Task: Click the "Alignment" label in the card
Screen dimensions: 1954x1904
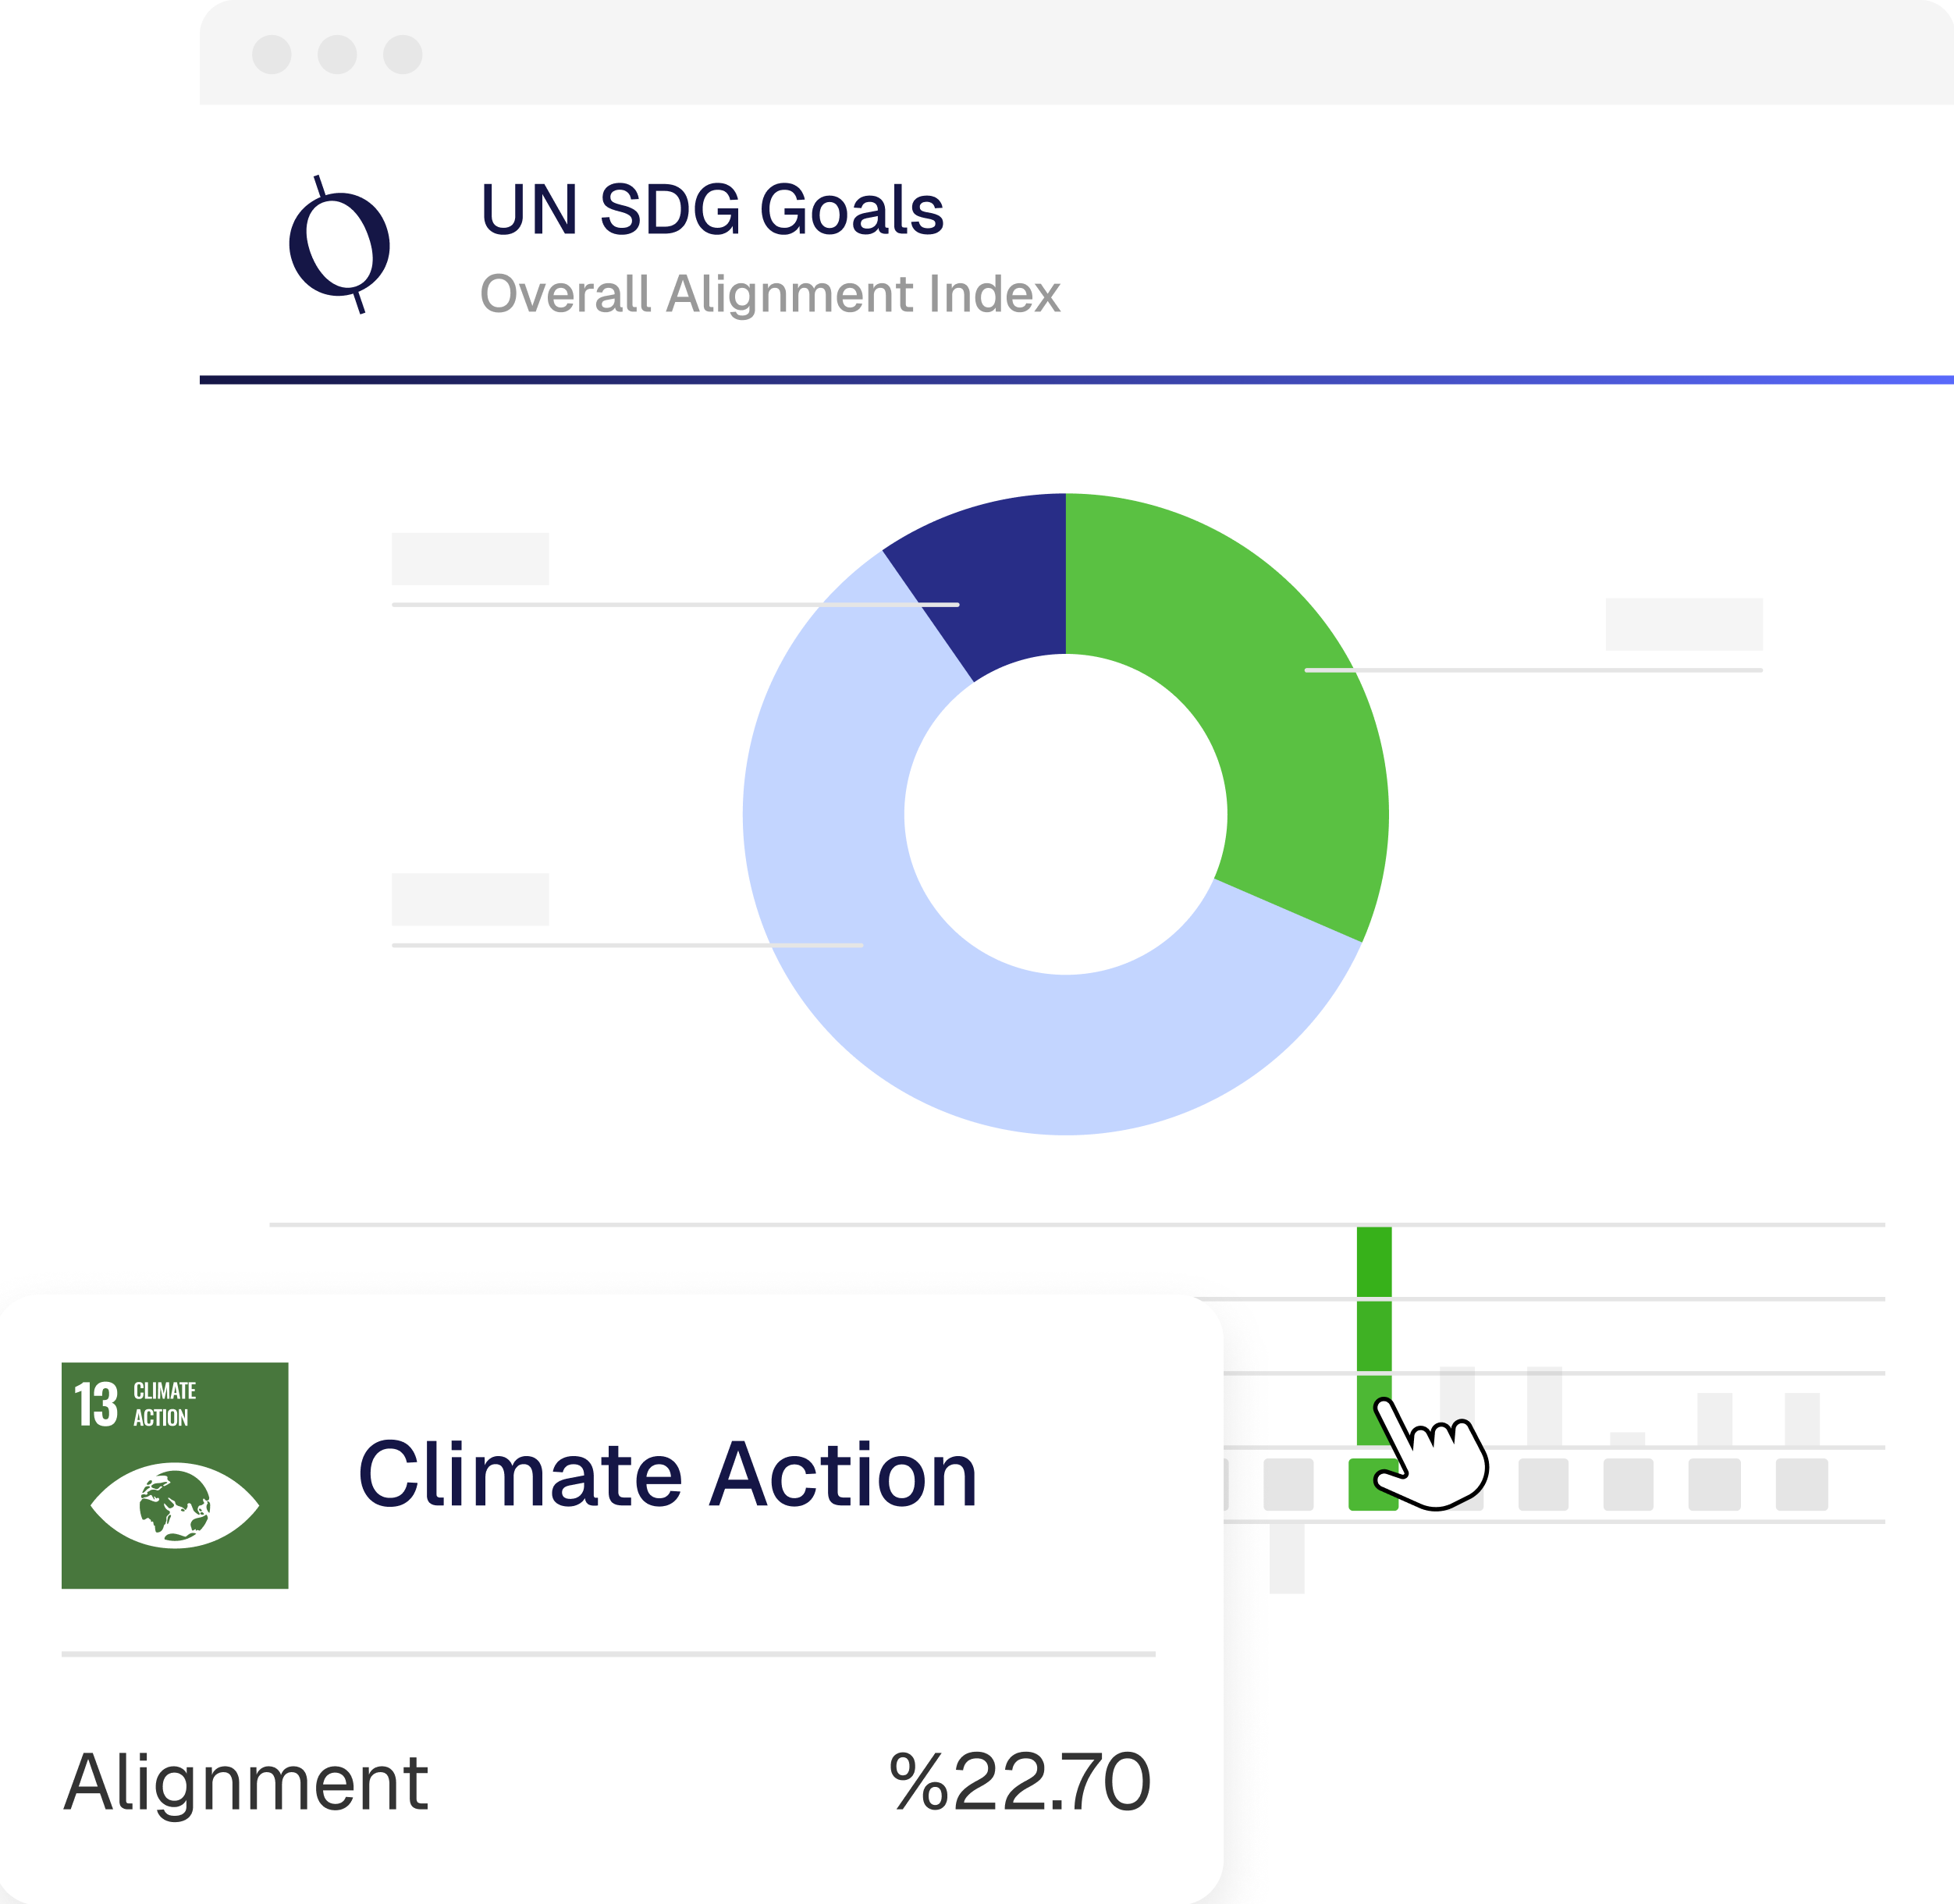Action: point(246,1782)
